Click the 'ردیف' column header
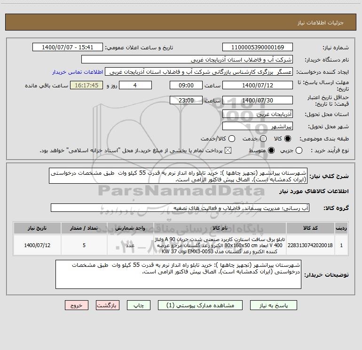The image size is (362, 350). point(341,228)
